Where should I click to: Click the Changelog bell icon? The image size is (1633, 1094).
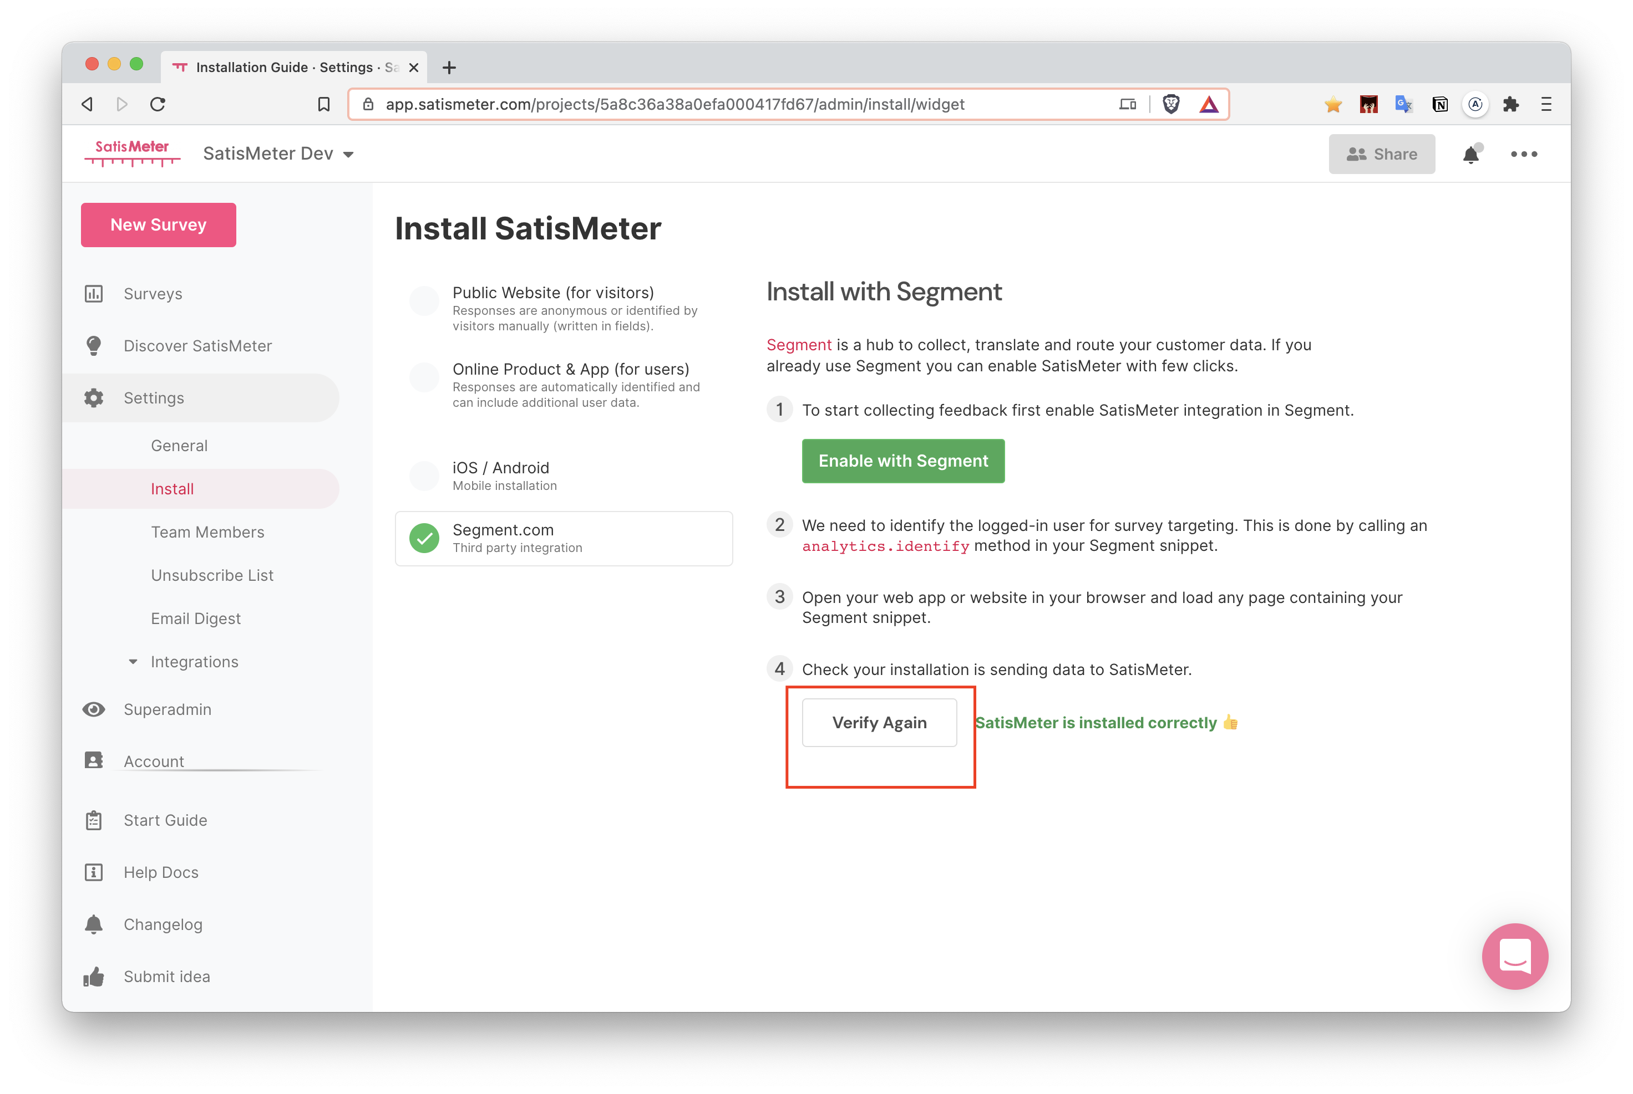[94, 924]
